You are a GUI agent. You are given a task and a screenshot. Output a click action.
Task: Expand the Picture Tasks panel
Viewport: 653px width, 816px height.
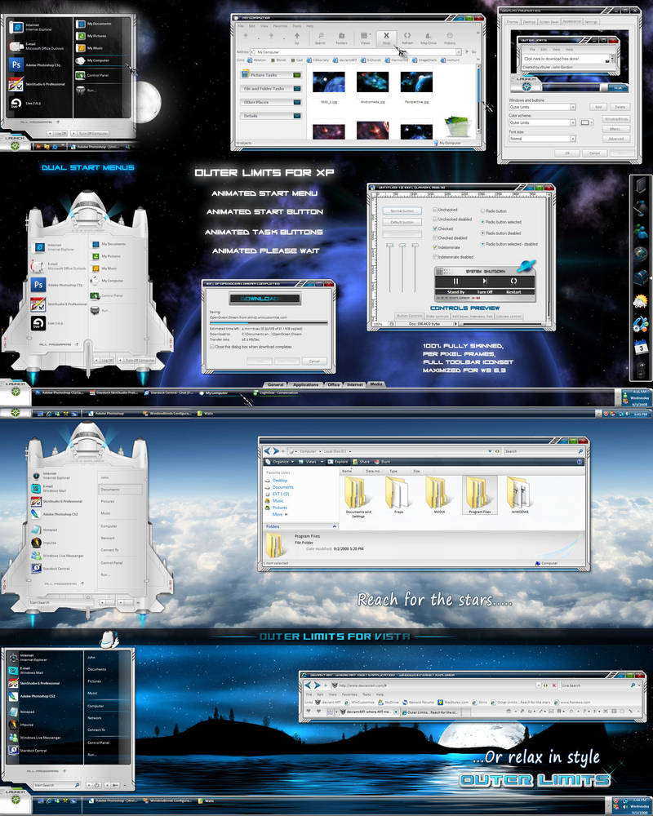[297, 75]
